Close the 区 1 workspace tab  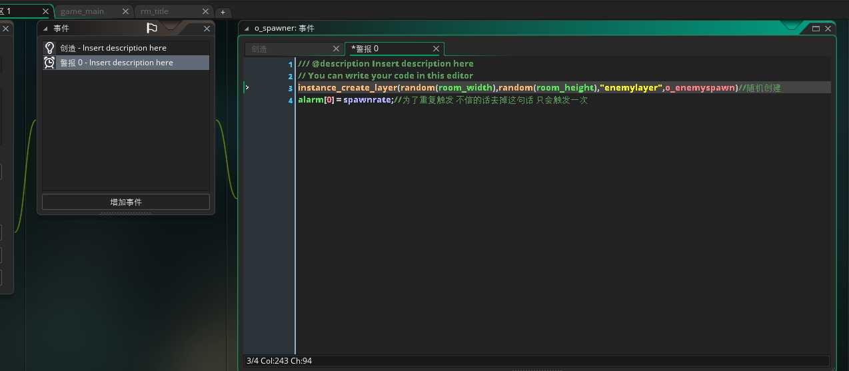coord(45,11)
